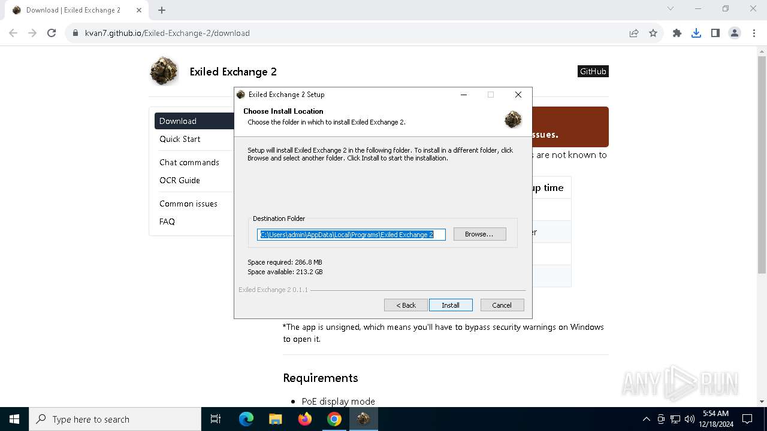Select Download in the site sidebar

click(x=194, y=121)
